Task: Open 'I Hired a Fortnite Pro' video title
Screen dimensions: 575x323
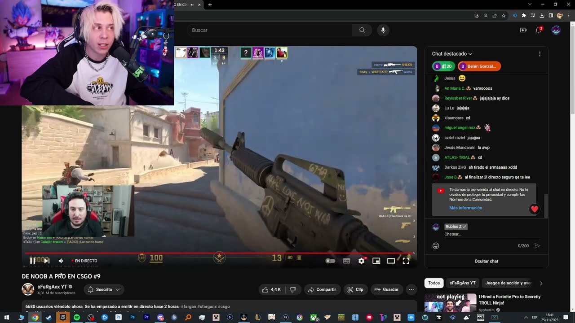Action: tap(509, 300)
